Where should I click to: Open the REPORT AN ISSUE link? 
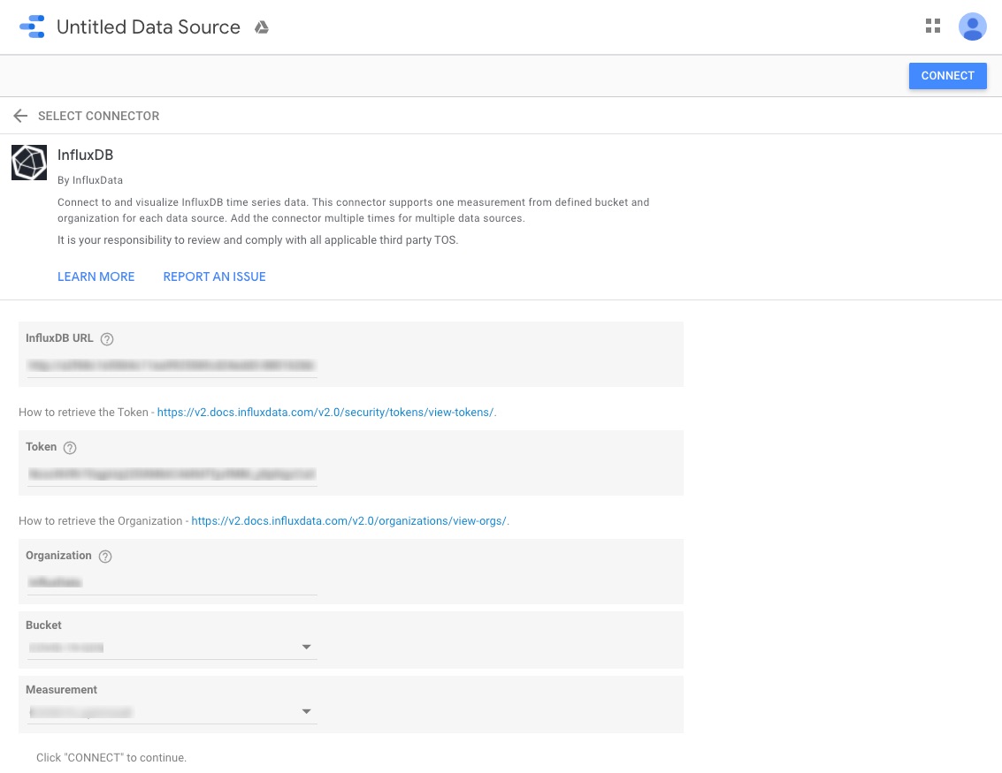(214, 277)
